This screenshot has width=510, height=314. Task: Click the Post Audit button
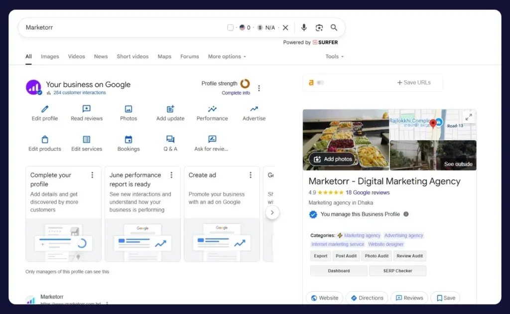(x=346, y=256)
